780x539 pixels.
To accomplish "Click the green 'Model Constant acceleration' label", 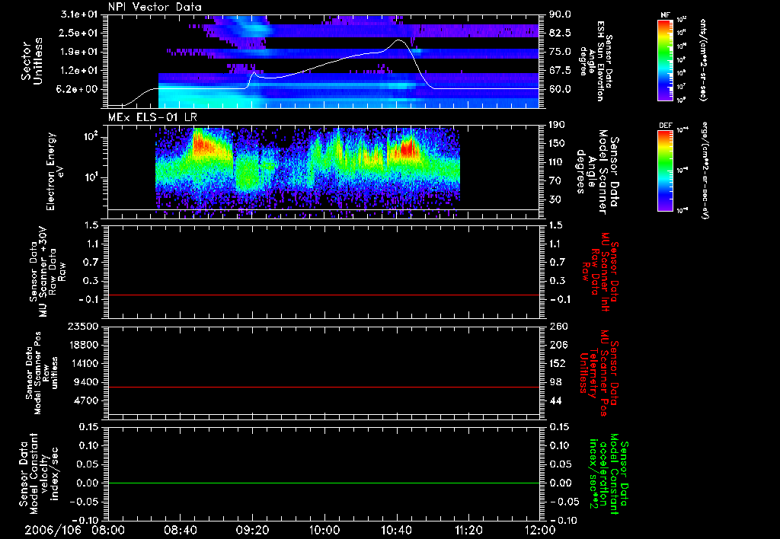I will pyautogui.click(x=608, y=474).
